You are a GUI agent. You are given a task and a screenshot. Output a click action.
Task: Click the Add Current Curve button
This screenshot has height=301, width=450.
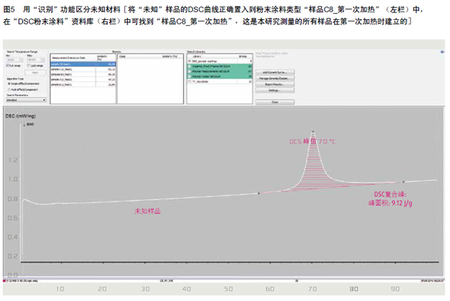click(275, 72)
